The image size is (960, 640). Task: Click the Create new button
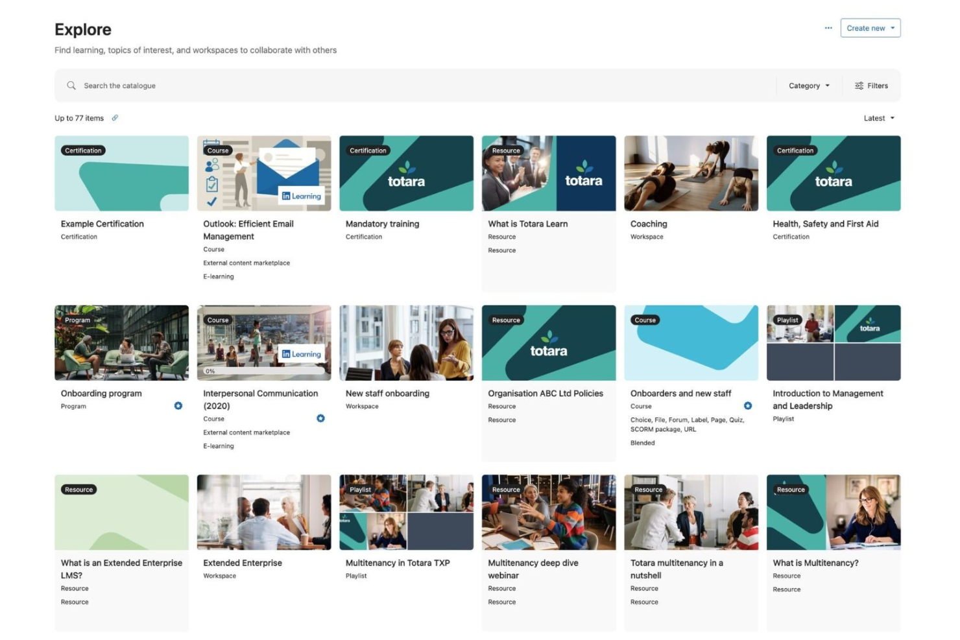coord(866,28)
